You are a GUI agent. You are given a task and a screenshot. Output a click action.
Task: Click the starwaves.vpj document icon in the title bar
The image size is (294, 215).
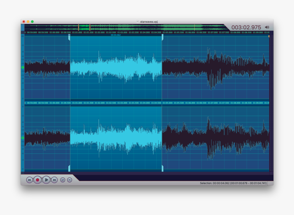(x=138, y=22)
